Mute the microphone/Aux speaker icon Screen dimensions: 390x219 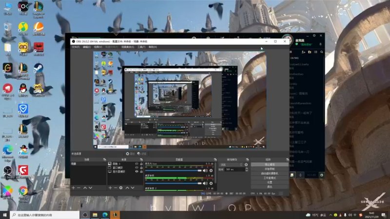click(205, 171)
